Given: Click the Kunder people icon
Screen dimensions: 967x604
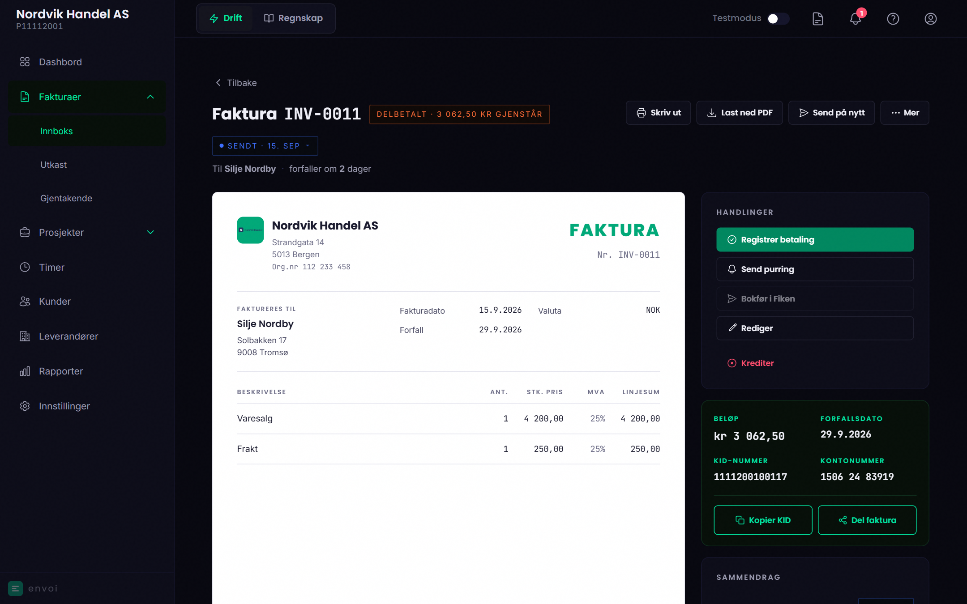Looking at the screenshot, I should 25,301.
